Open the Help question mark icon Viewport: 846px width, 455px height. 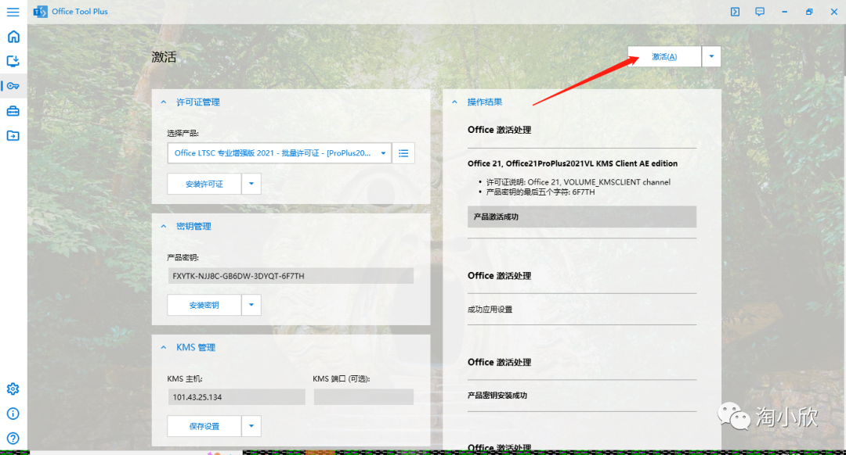13,439
